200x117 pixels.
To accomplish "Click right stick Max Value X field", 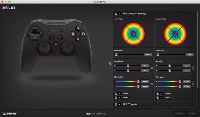I will tap(187, 81).
